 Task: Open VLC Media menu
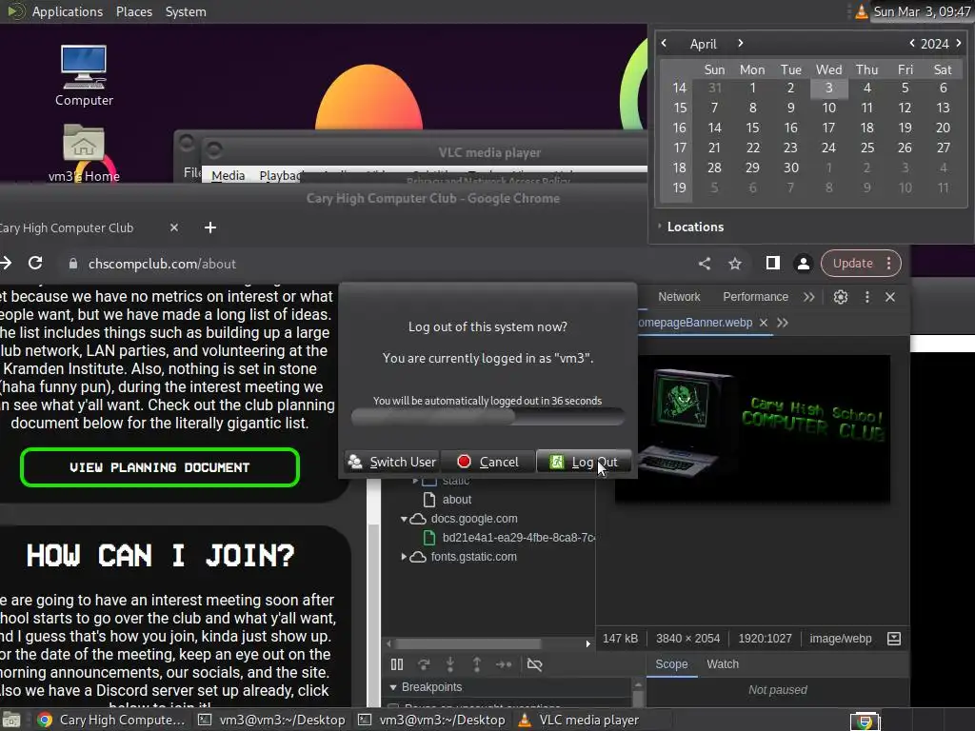point(228,175)
